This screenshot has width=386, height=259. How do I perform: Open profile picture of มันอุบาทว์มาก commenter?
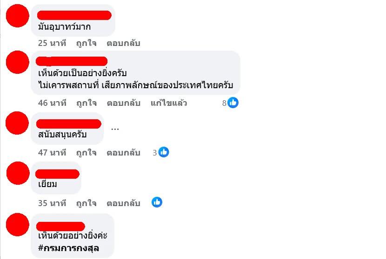coord(18,15)
